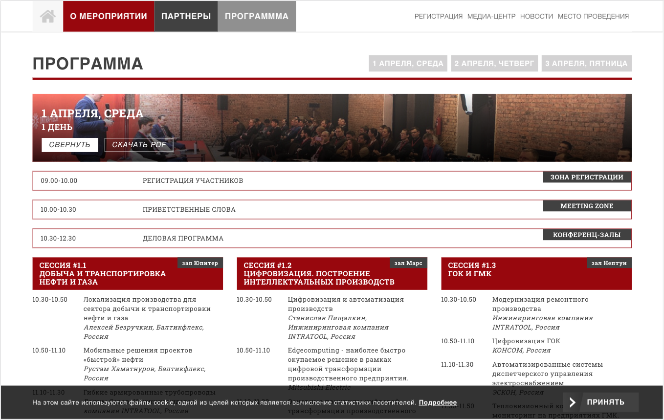The height and width of the screenshot is (420, 664).
Task: Collapse the day with СВЕРНУТЬ button
Action: click(69, 145)
